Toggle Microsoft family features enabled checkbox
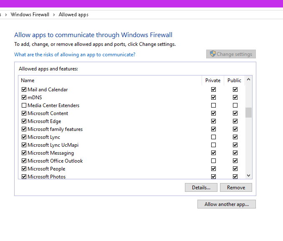The image size is (283, 241). pos(24,129)
